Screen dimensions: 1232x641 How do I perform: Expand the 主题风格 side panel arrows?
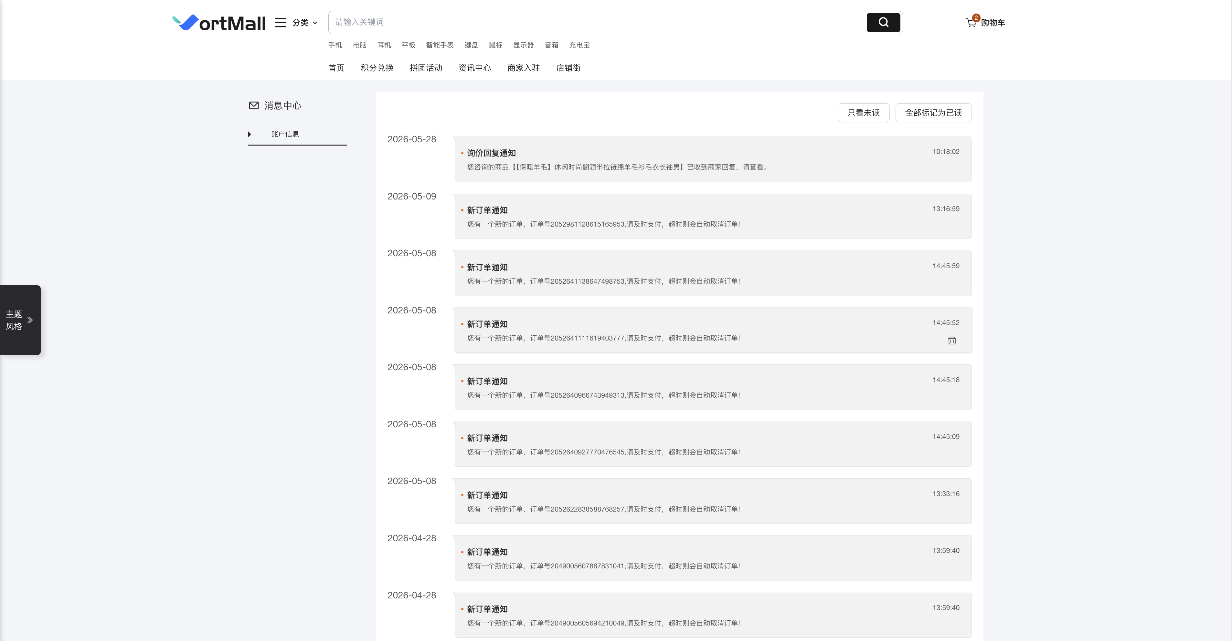point(30,320)
